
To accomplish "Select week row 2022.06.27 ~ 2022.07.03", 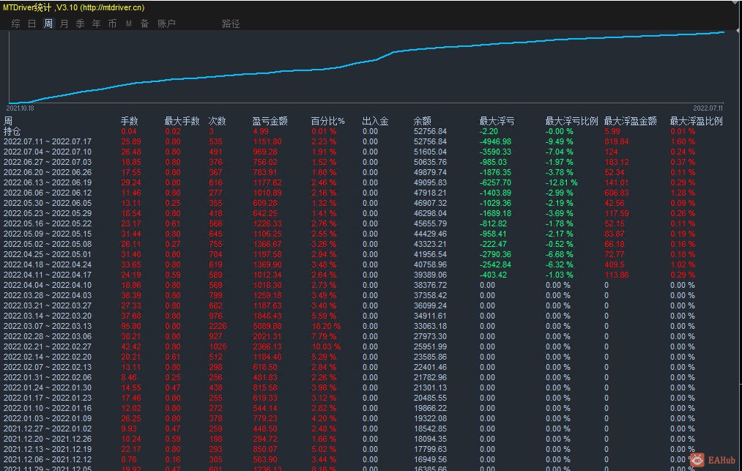I will (48, 162).
